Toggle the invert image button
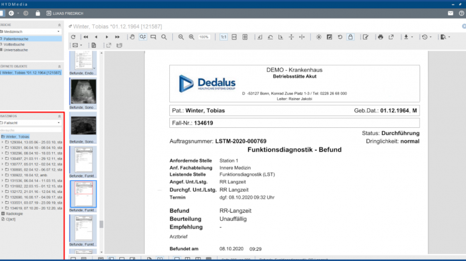The height and width of the screenshot is (261, 466). pos(330,37)
